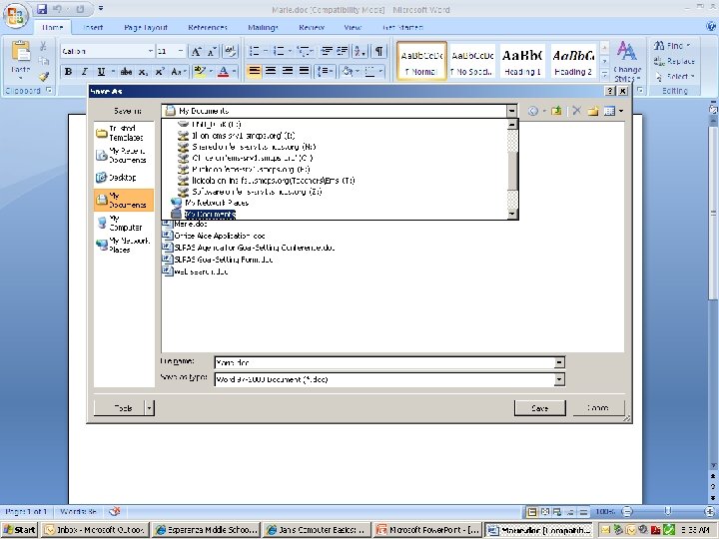The width and height of the screenshot is (719, 539).
Task: Click the dialog Help question mark icon
Action: point(610,91)
